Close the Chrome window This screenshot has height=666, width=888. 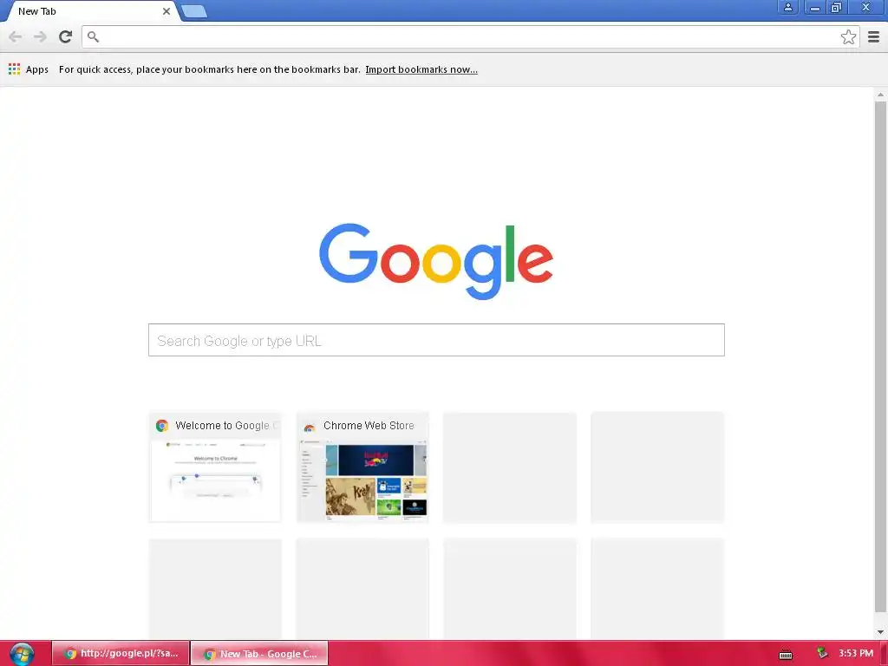point(866,7)
